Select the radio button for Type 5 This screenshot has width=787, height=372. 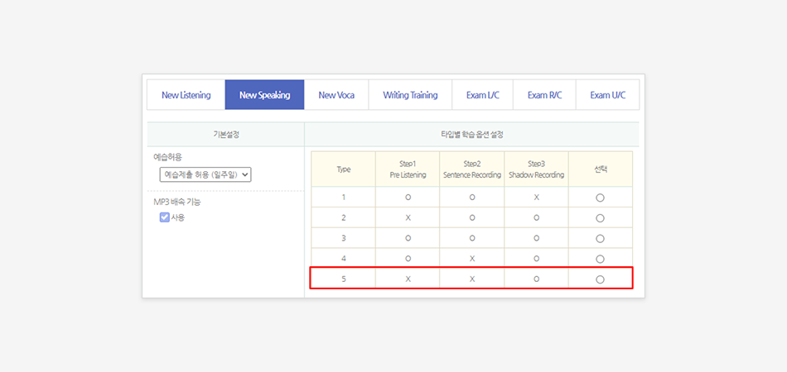tap(600, 279)
